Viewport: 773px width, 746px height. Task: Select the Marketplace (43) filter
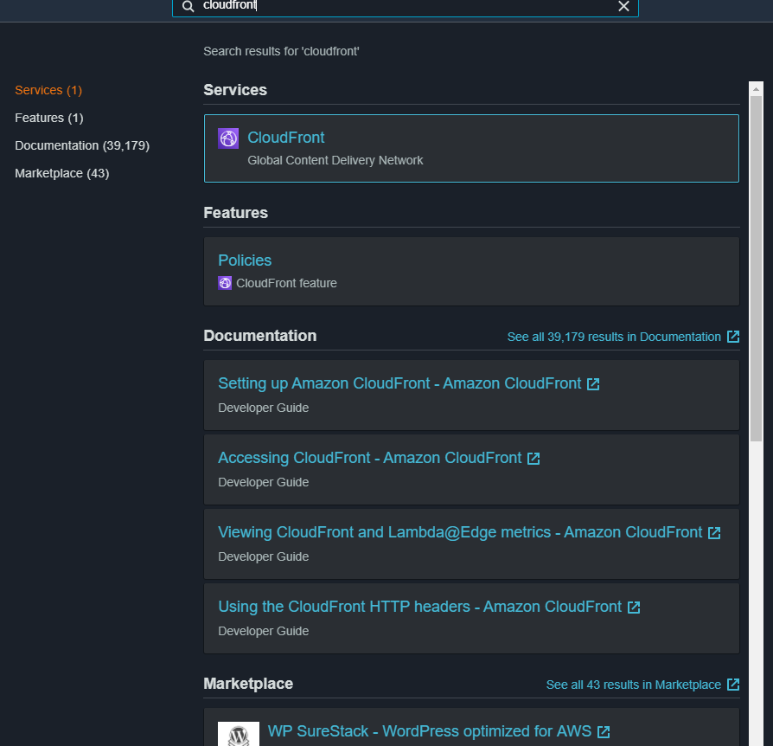(x=62, y=173)
